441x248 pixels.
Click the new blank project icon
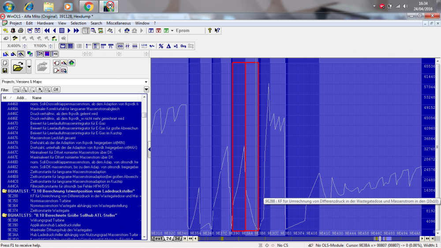pos(5,63)
